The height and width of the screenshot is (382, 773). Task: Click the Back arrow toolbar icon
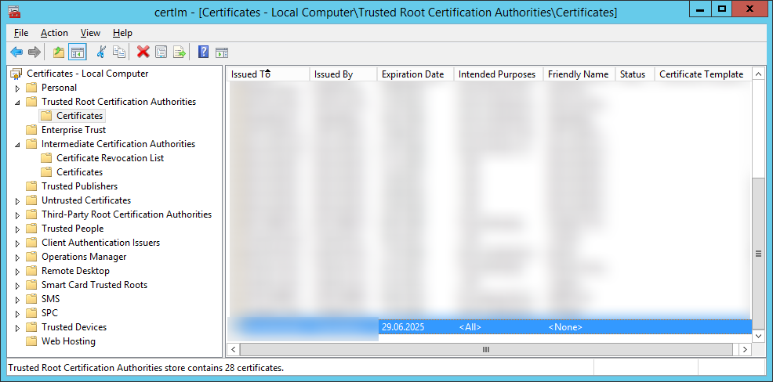tap(16, 52)
